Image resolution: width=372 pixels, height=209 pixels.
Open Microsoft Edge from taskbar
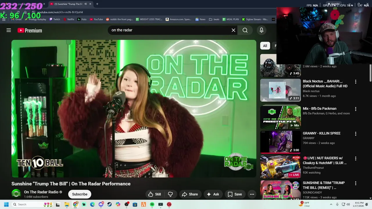pyautogui.click(x=92, y=204)
